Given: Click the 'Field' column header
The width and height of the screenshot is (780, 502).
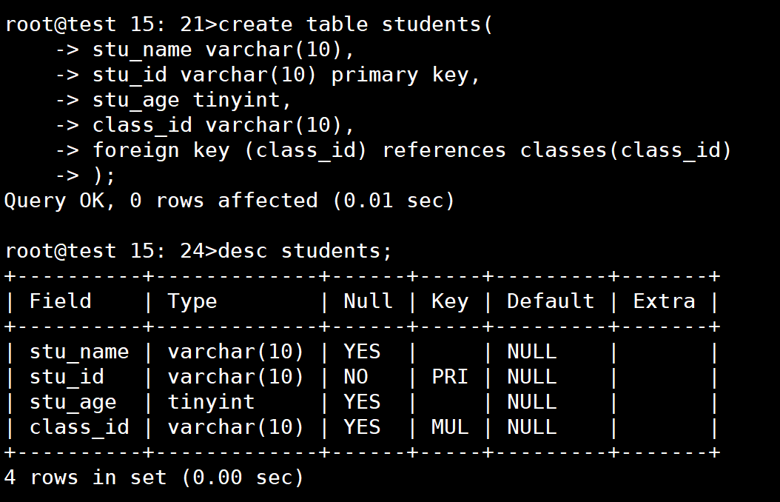Looking at the screenshot, I should (61, 301).
